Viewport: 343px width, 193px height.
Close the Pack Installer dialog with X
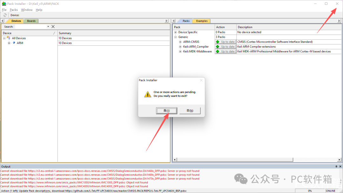coord(201,80)
